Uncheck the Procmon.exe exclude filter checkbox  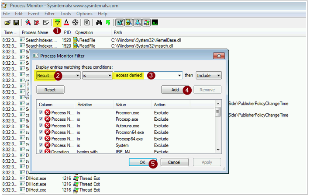coord(41,112)
